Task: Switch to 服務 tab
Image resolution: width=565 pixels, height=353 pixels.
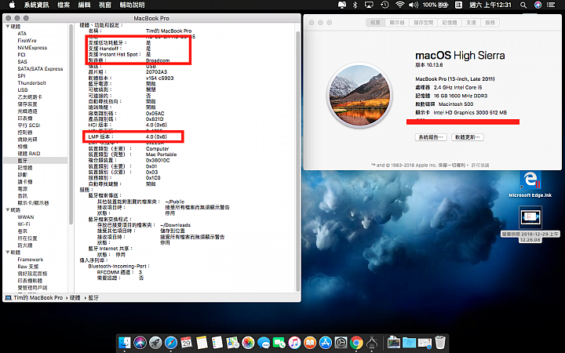Action: pyautogui.click(x=490, y=22)
